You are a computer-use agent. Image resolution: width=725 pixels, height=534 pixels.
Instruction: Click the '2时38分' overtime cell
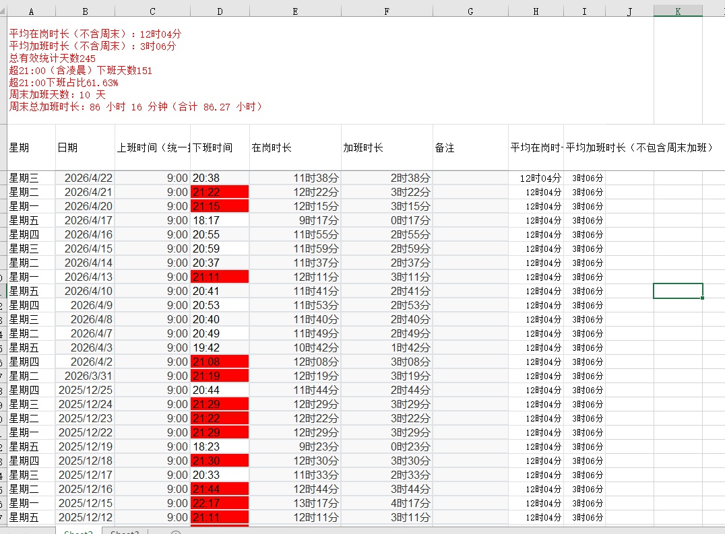[x=387, y=178]
